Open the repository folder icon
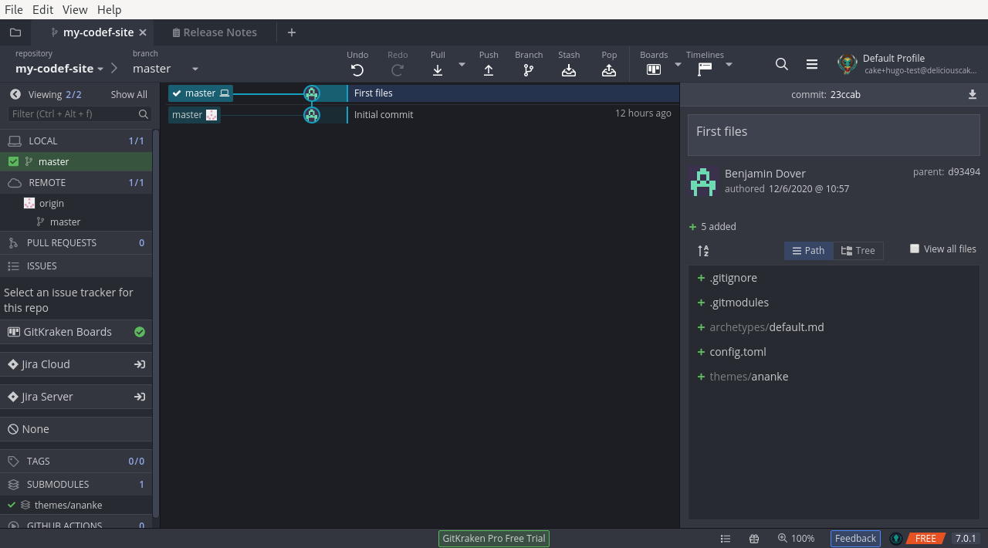This screenshot has width=988, height=548. click(15, 32)
